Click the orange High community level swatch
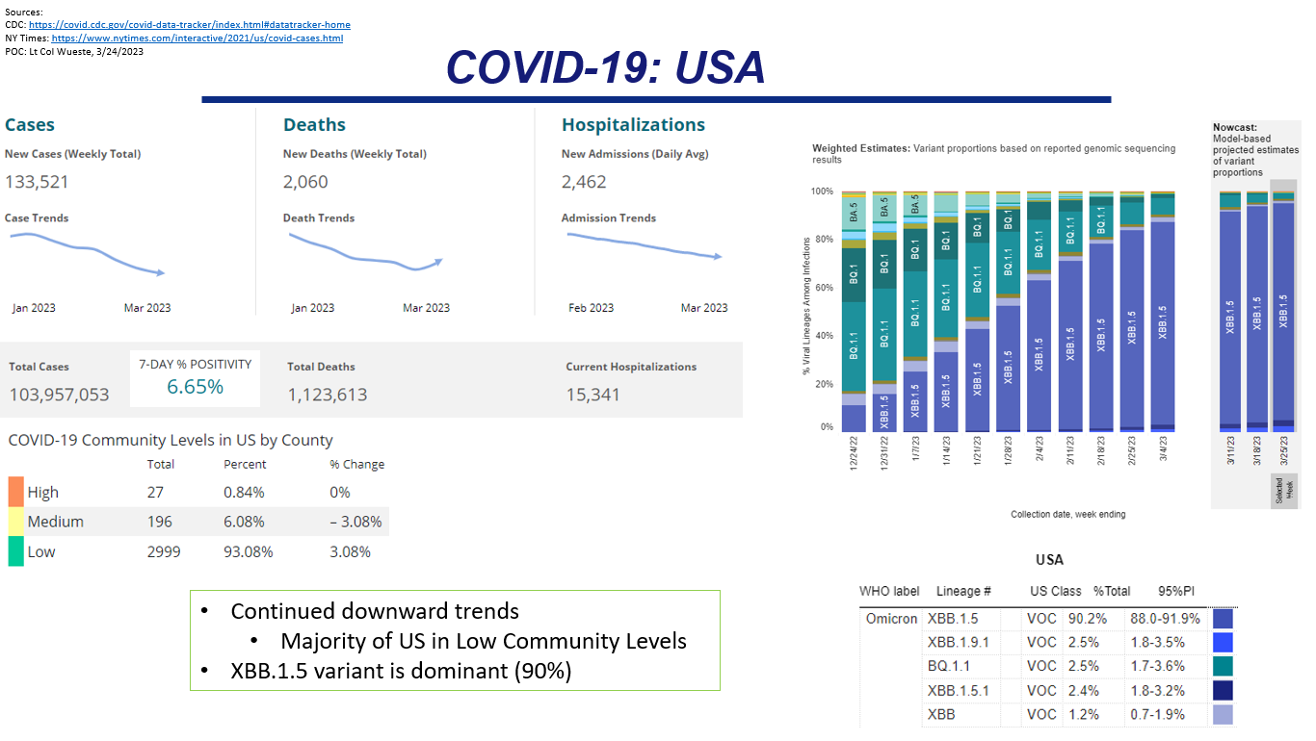This screenshot has width=1316, height=741. pyautogui.click(x=15, y=492)
